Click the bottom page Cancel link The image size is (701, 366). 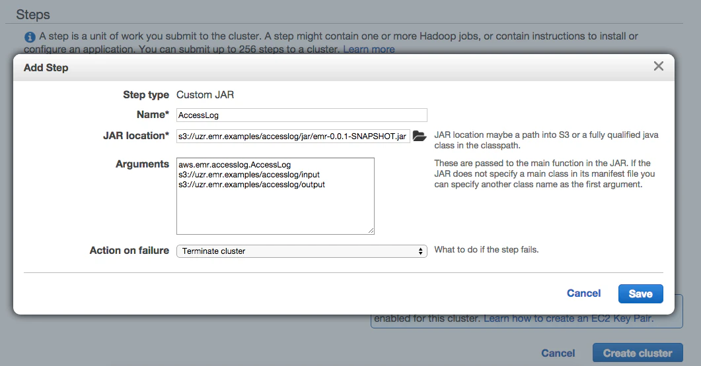coord(558,353)
